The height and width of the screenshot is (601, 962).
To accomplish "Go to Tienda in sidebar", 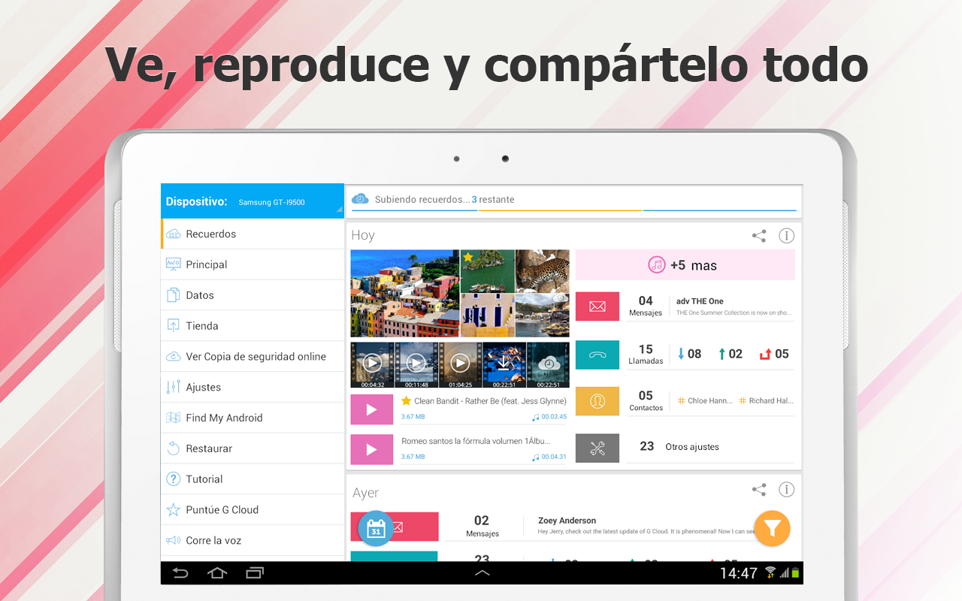I will [x=253, y=326].
